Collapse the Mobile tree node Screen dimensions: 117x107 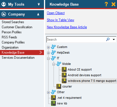coord(54,64)
